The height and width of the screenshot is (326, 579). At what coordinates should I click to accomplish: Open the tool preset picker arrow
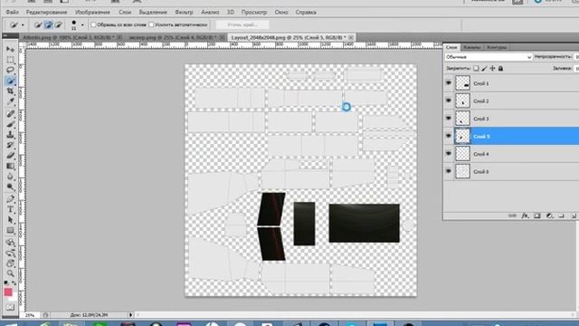pyautogui.click(x=23, y=25)
